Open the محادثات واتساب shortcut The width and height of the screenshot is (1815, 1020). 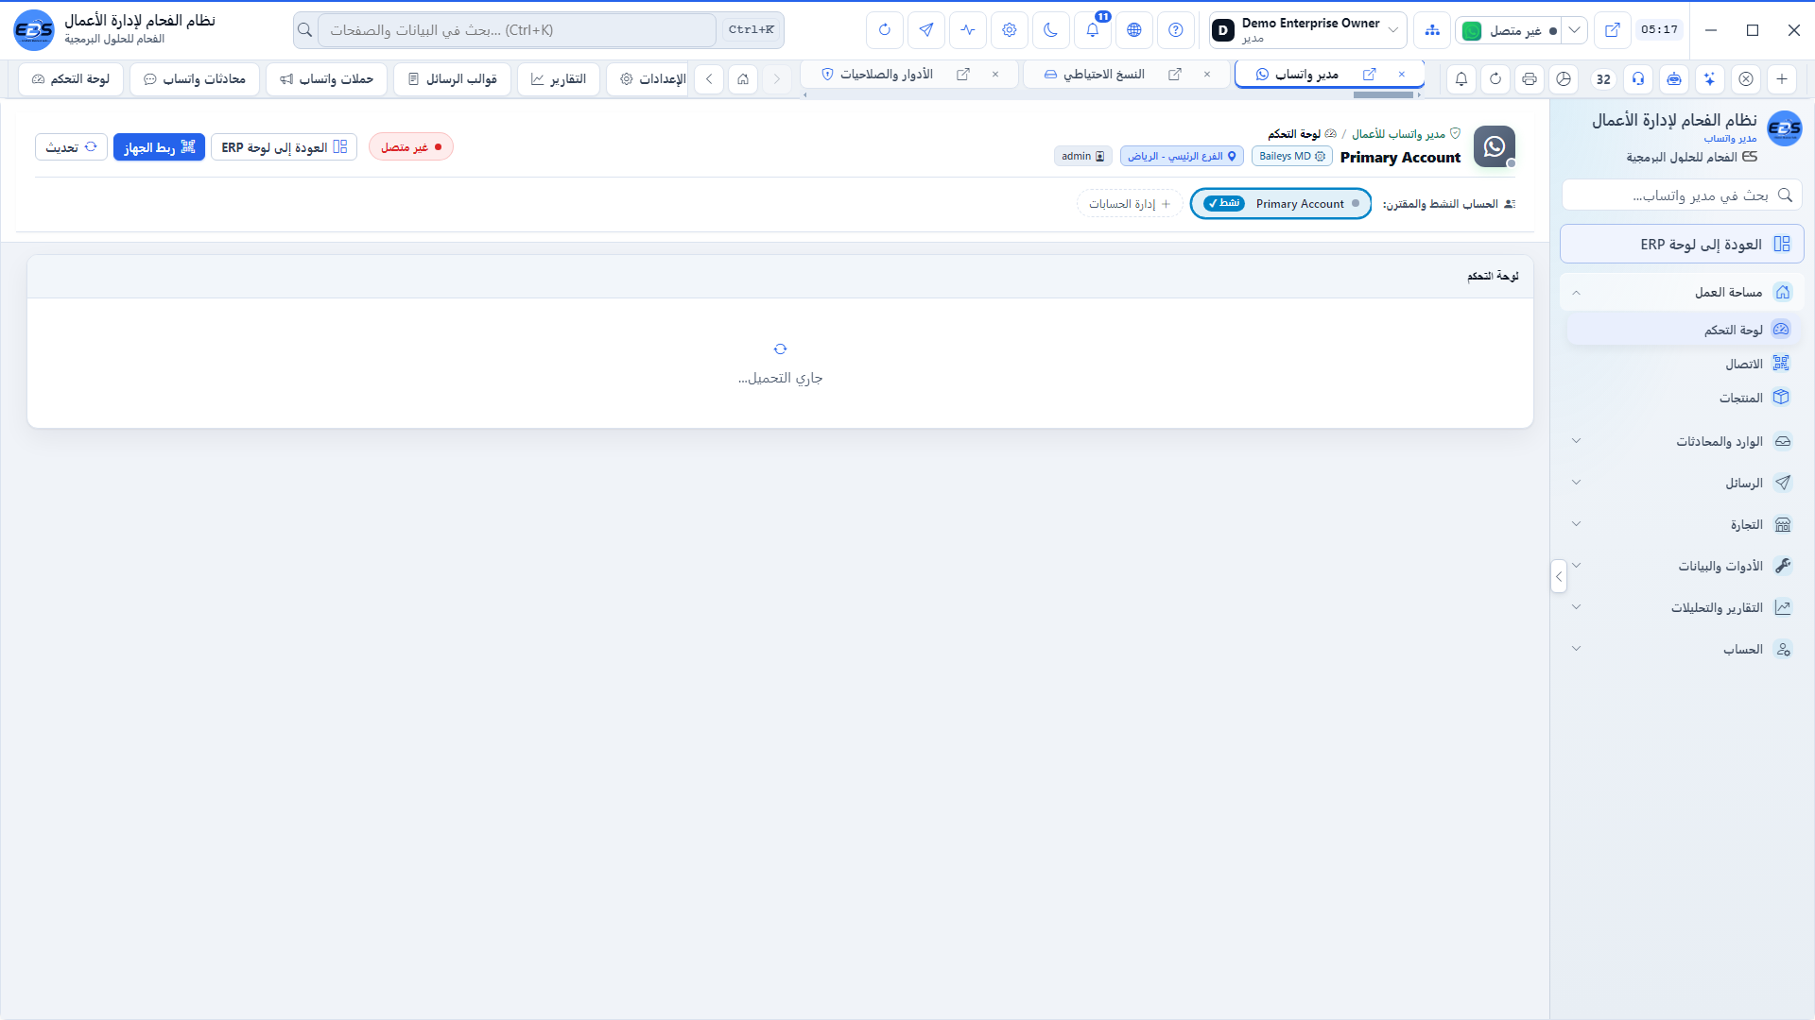click(x=195, y=79)
